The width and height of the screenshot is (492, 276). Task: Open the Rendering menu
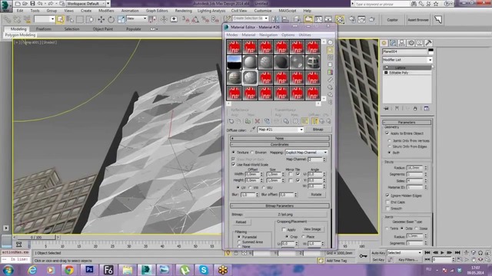tap(183, 11)
